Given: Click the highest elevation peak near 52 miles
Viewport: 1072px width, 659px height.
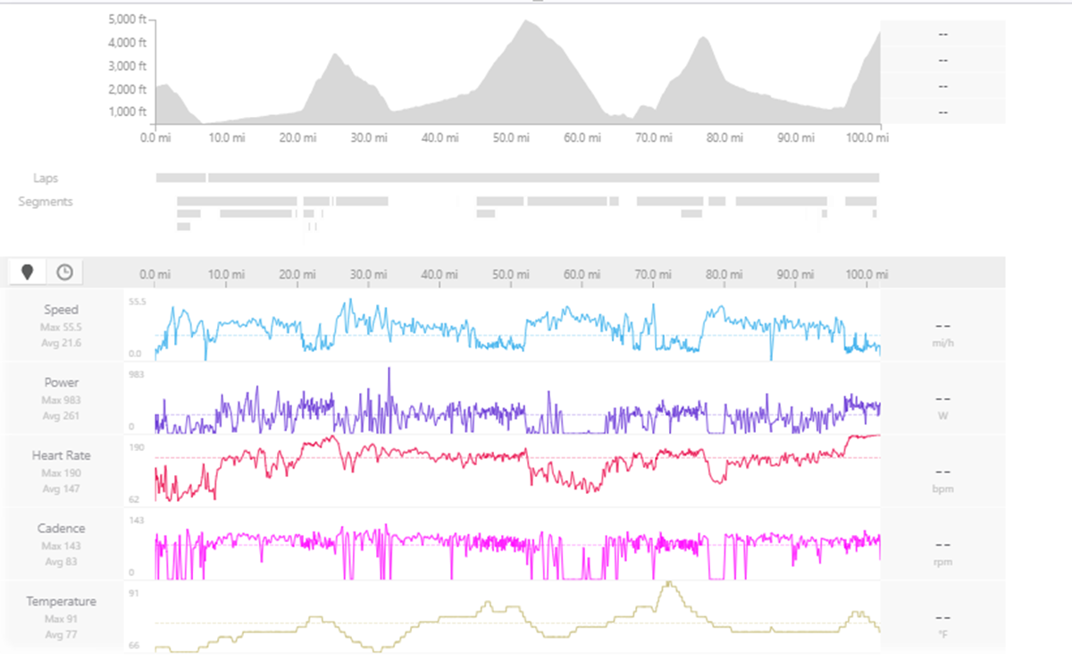Looking at the screenshot, I should 527,22.
